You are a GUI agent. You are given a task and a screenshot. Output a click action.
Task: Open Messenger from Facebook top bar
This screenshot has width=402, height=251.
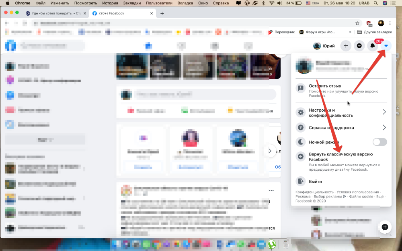click(359, 46)
